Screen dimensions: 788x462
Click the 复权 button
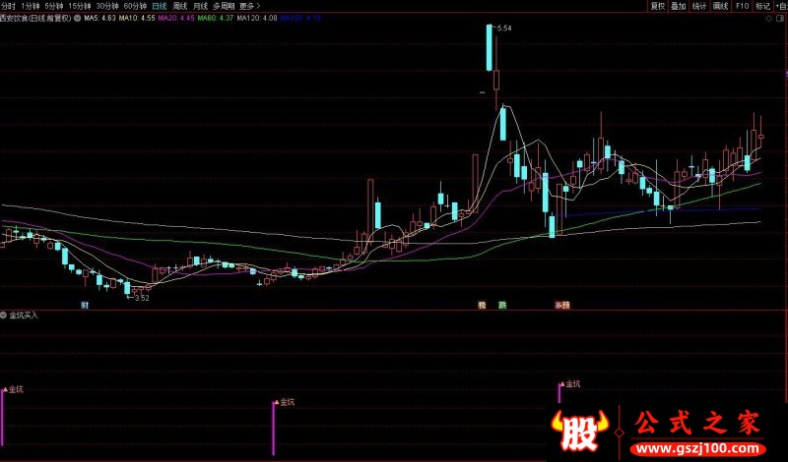[657, 6]
